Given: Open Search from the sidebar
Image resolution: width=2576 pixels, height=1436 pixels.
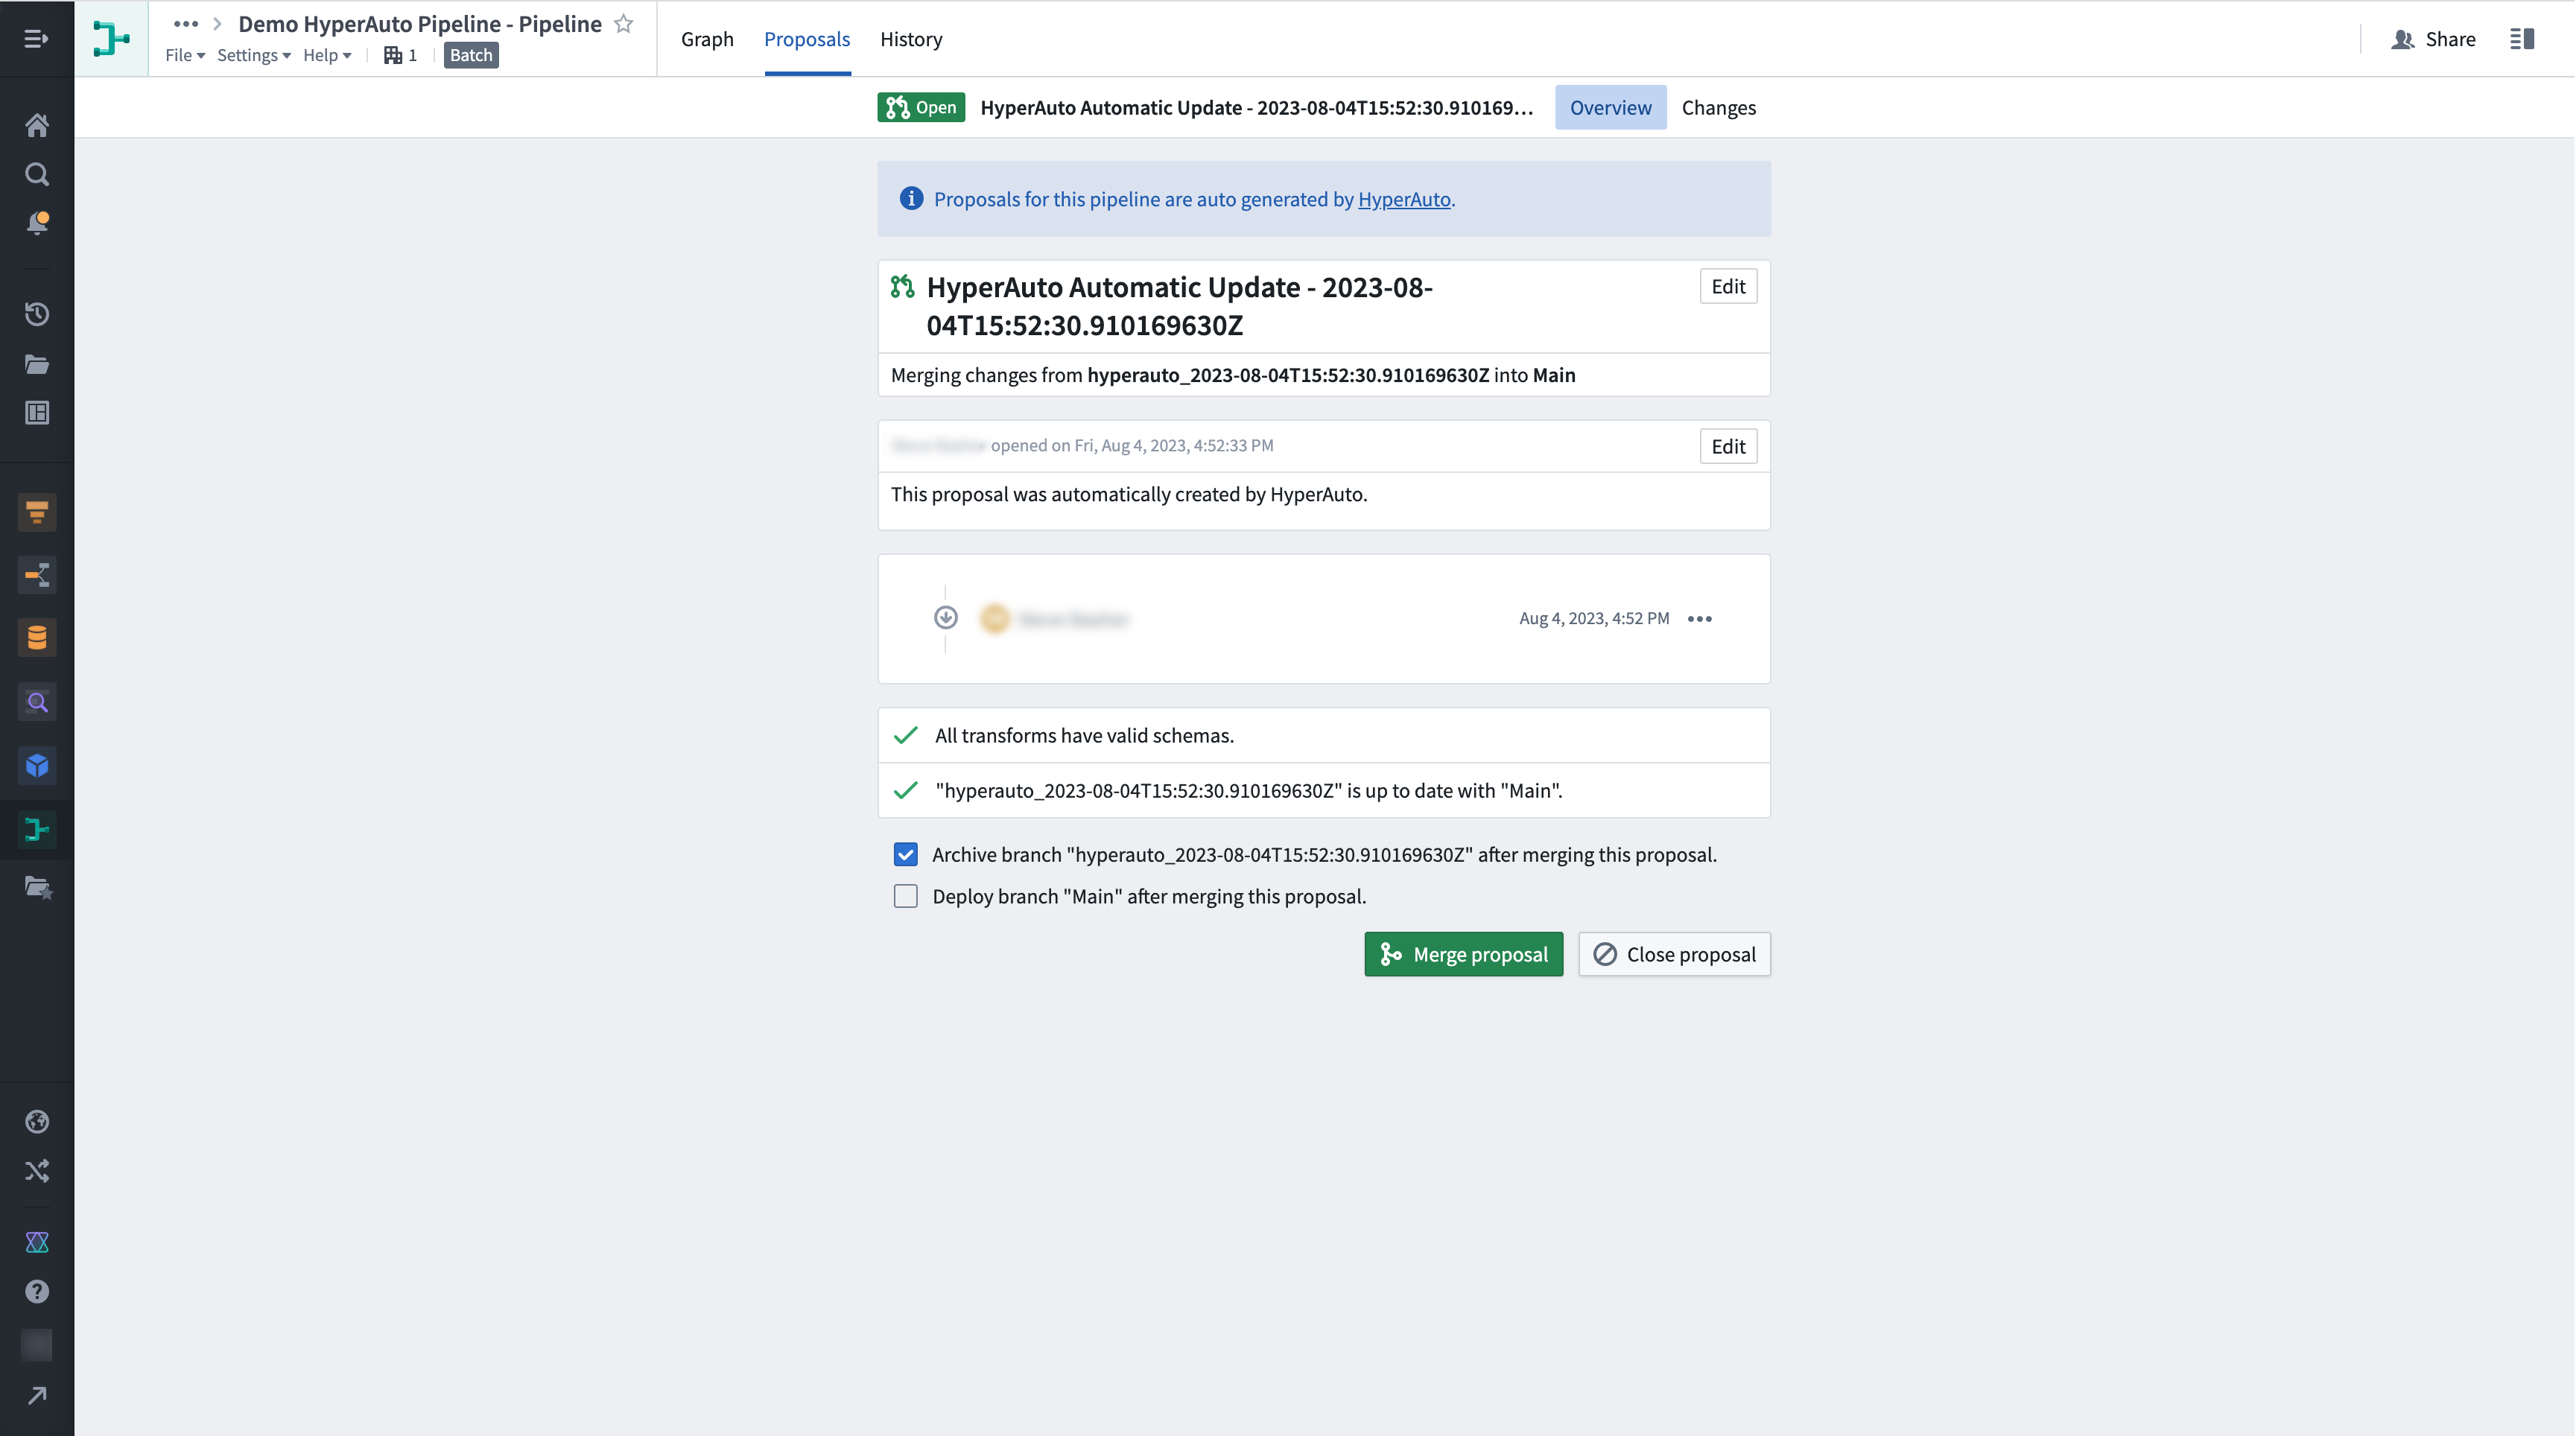Looking at the screenshot, I should (37, 175).
